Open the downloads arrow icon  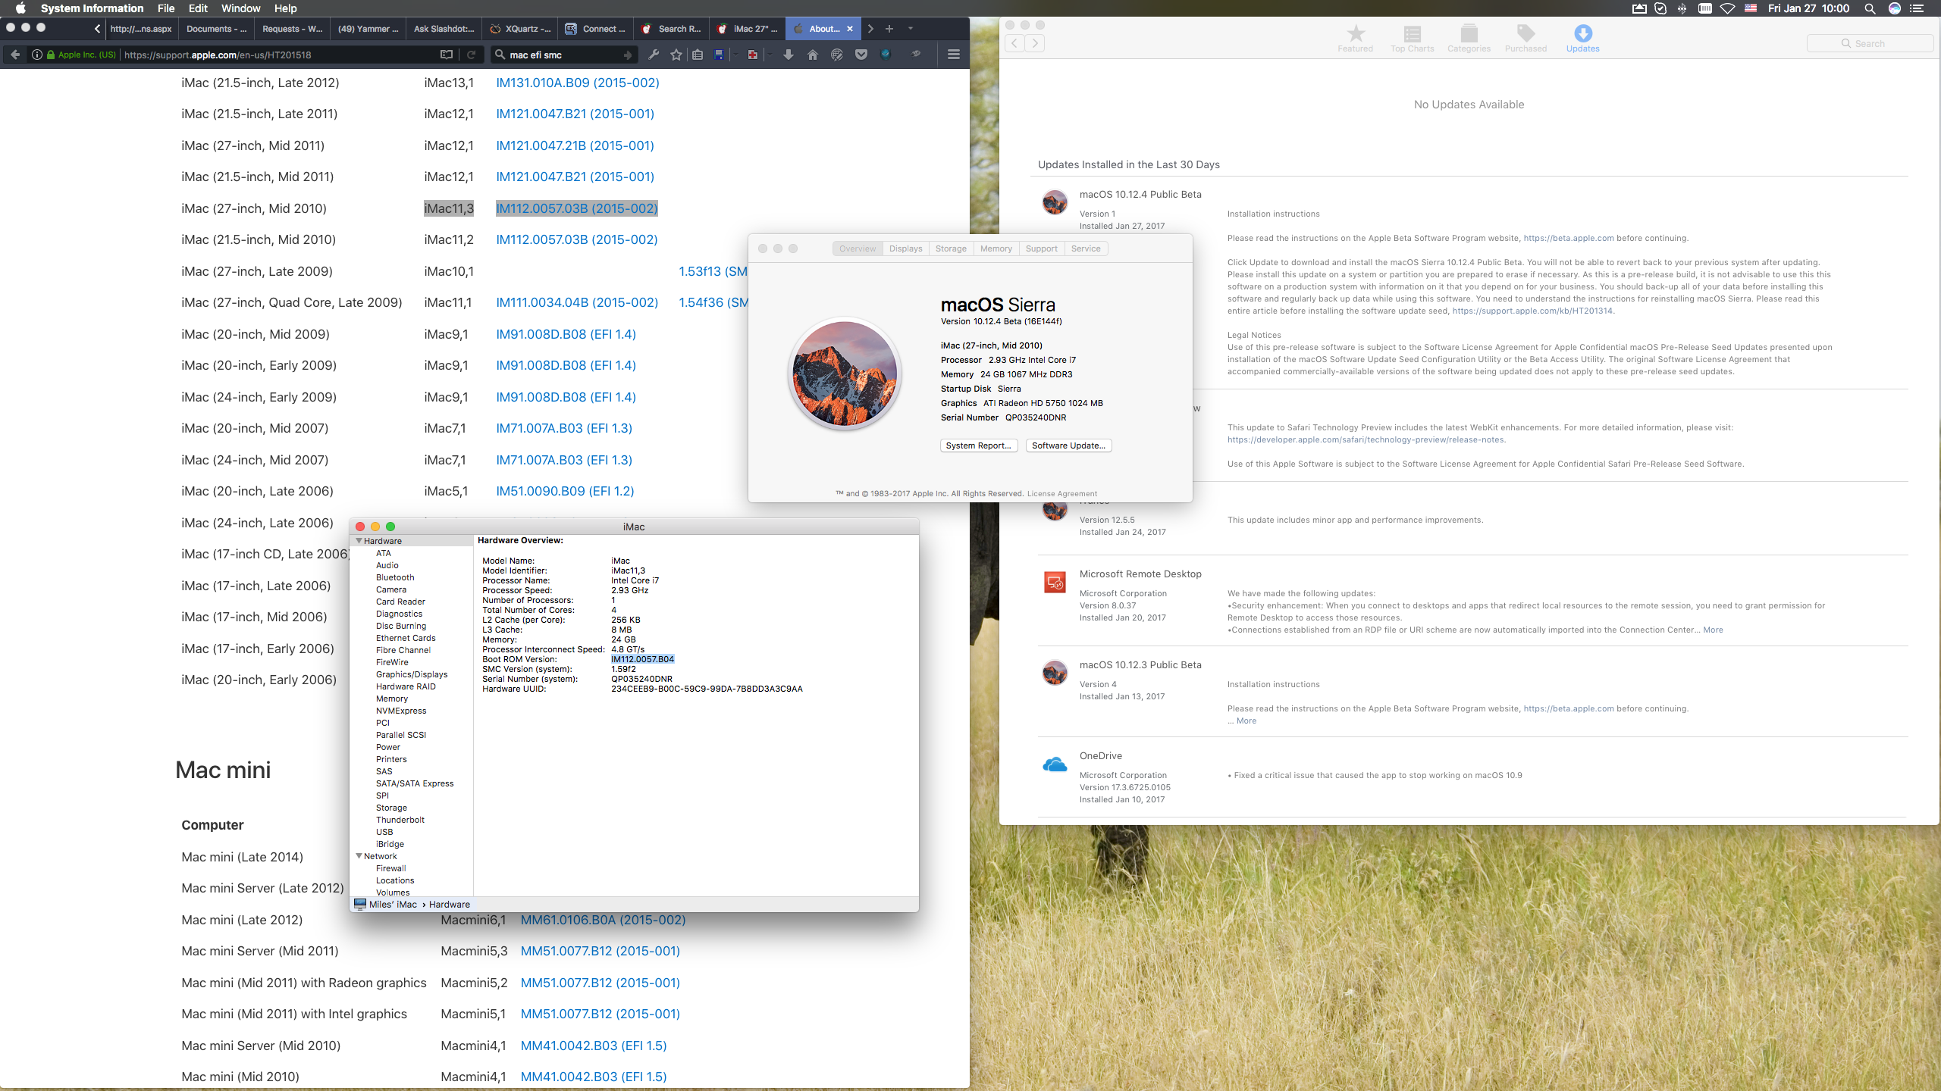click(x=789, y=55)
